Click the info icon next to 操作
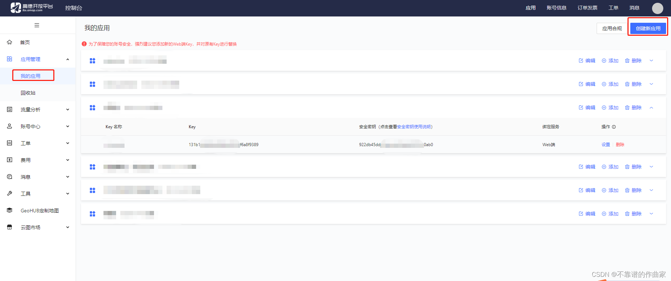This screenshot has height=281, width=671. [614, 127]
